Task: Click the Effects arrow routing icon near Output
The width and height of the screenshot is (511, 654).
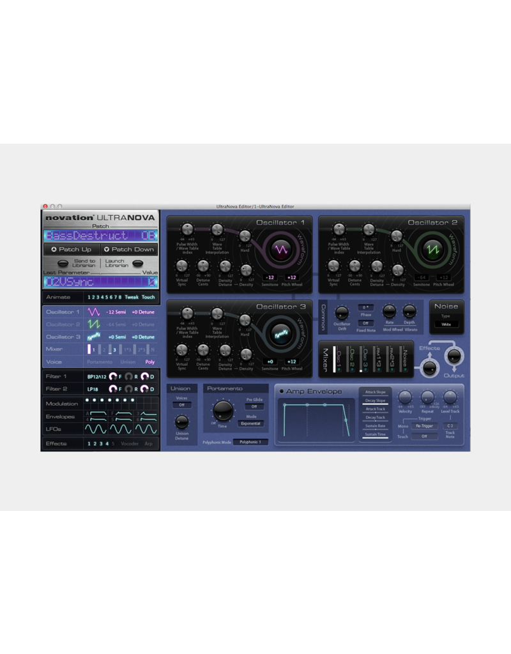Action: (430, 354)
